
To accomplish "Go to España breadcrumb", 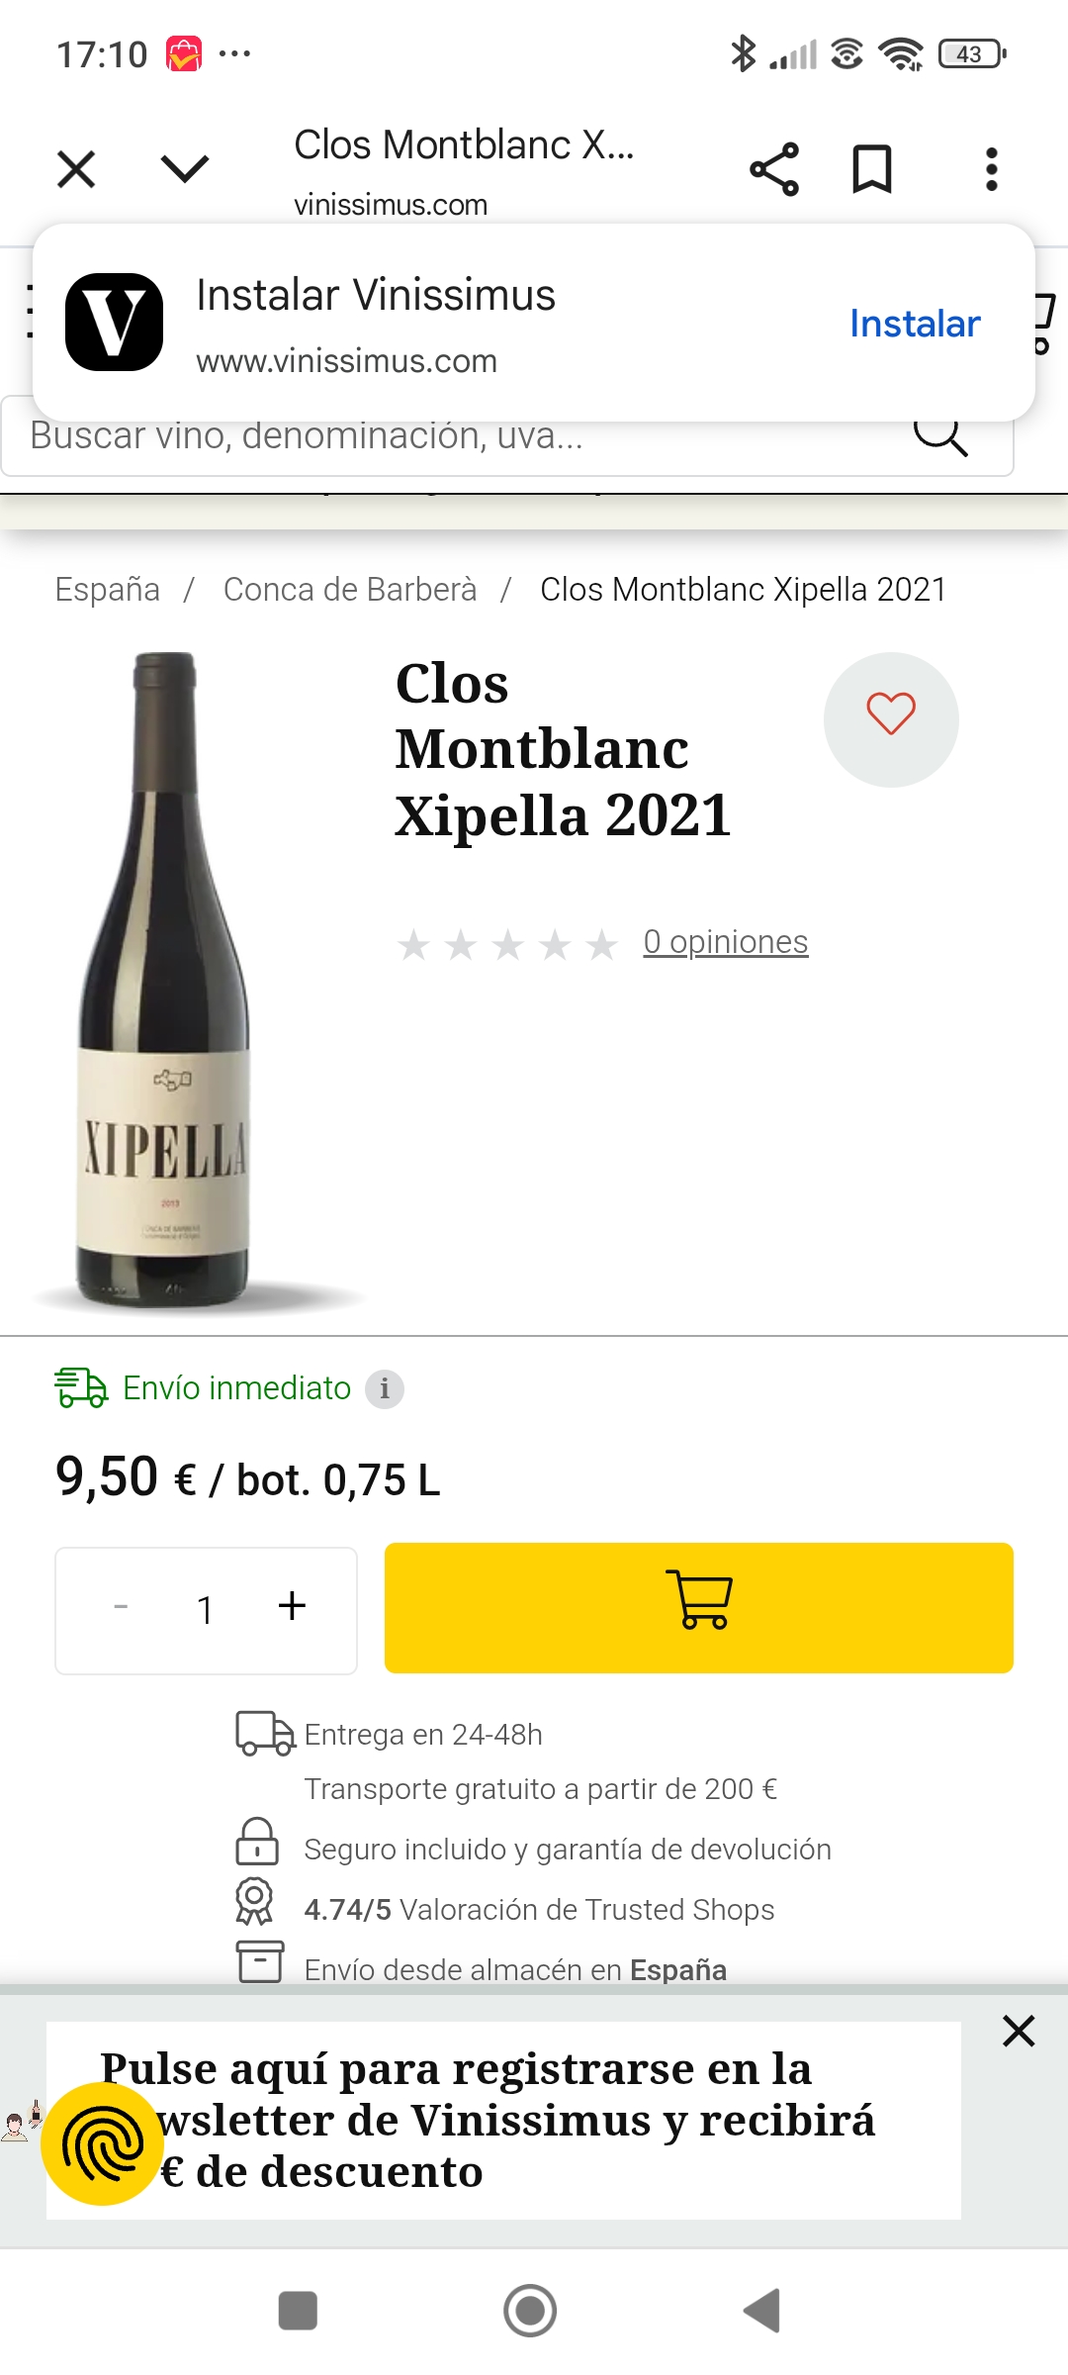I will coord(107,589).
